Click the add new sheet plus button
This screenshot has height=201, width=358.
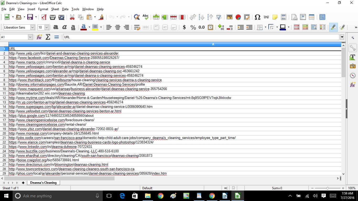click(23, 183)
